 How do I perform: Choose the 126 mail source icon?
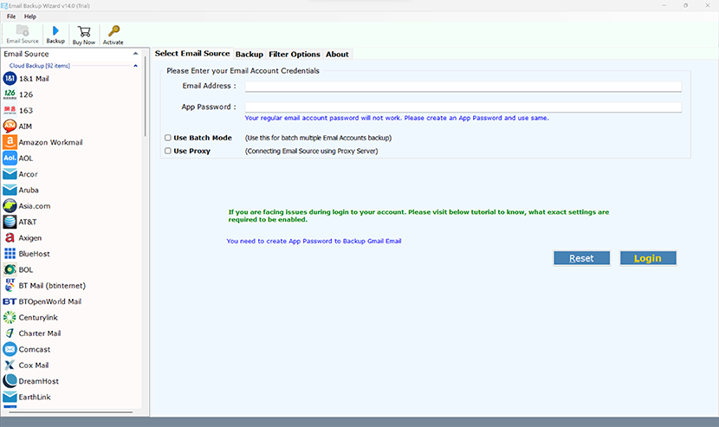tap(10, 94)
